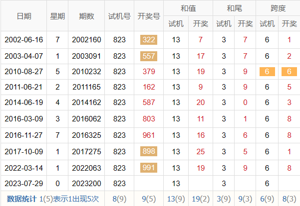Select the 期数 column header
This screenshot has height=206, width=300.
pos(86,16)
